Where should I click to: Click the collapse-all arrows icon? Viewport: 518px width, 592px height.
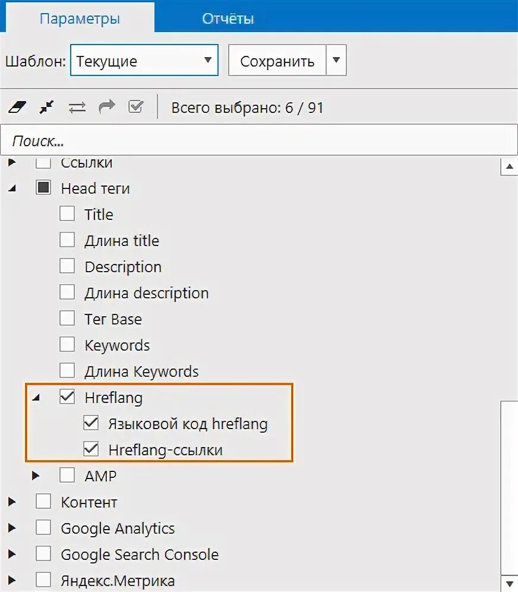tap(46, 107)
